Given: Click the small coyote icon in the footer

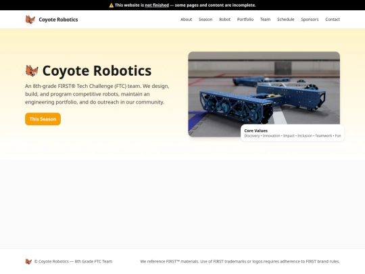Looking at the screenshot, I should coord(28,261).
